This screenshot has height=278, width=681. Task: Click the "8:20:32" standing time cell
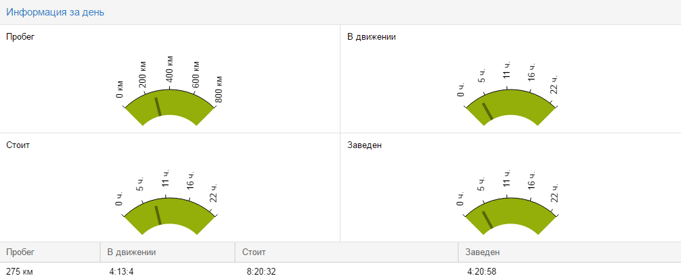tap(263, 271)
